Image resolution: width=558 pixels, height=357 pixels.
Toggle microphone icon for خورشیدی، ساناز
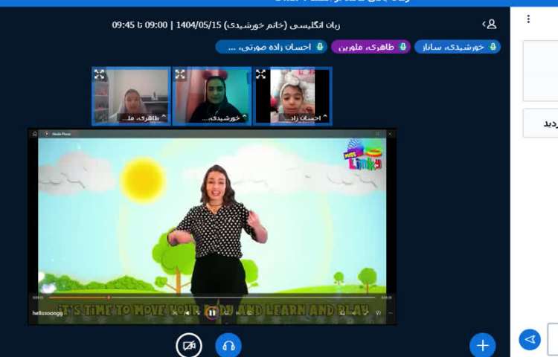point(493,47)
